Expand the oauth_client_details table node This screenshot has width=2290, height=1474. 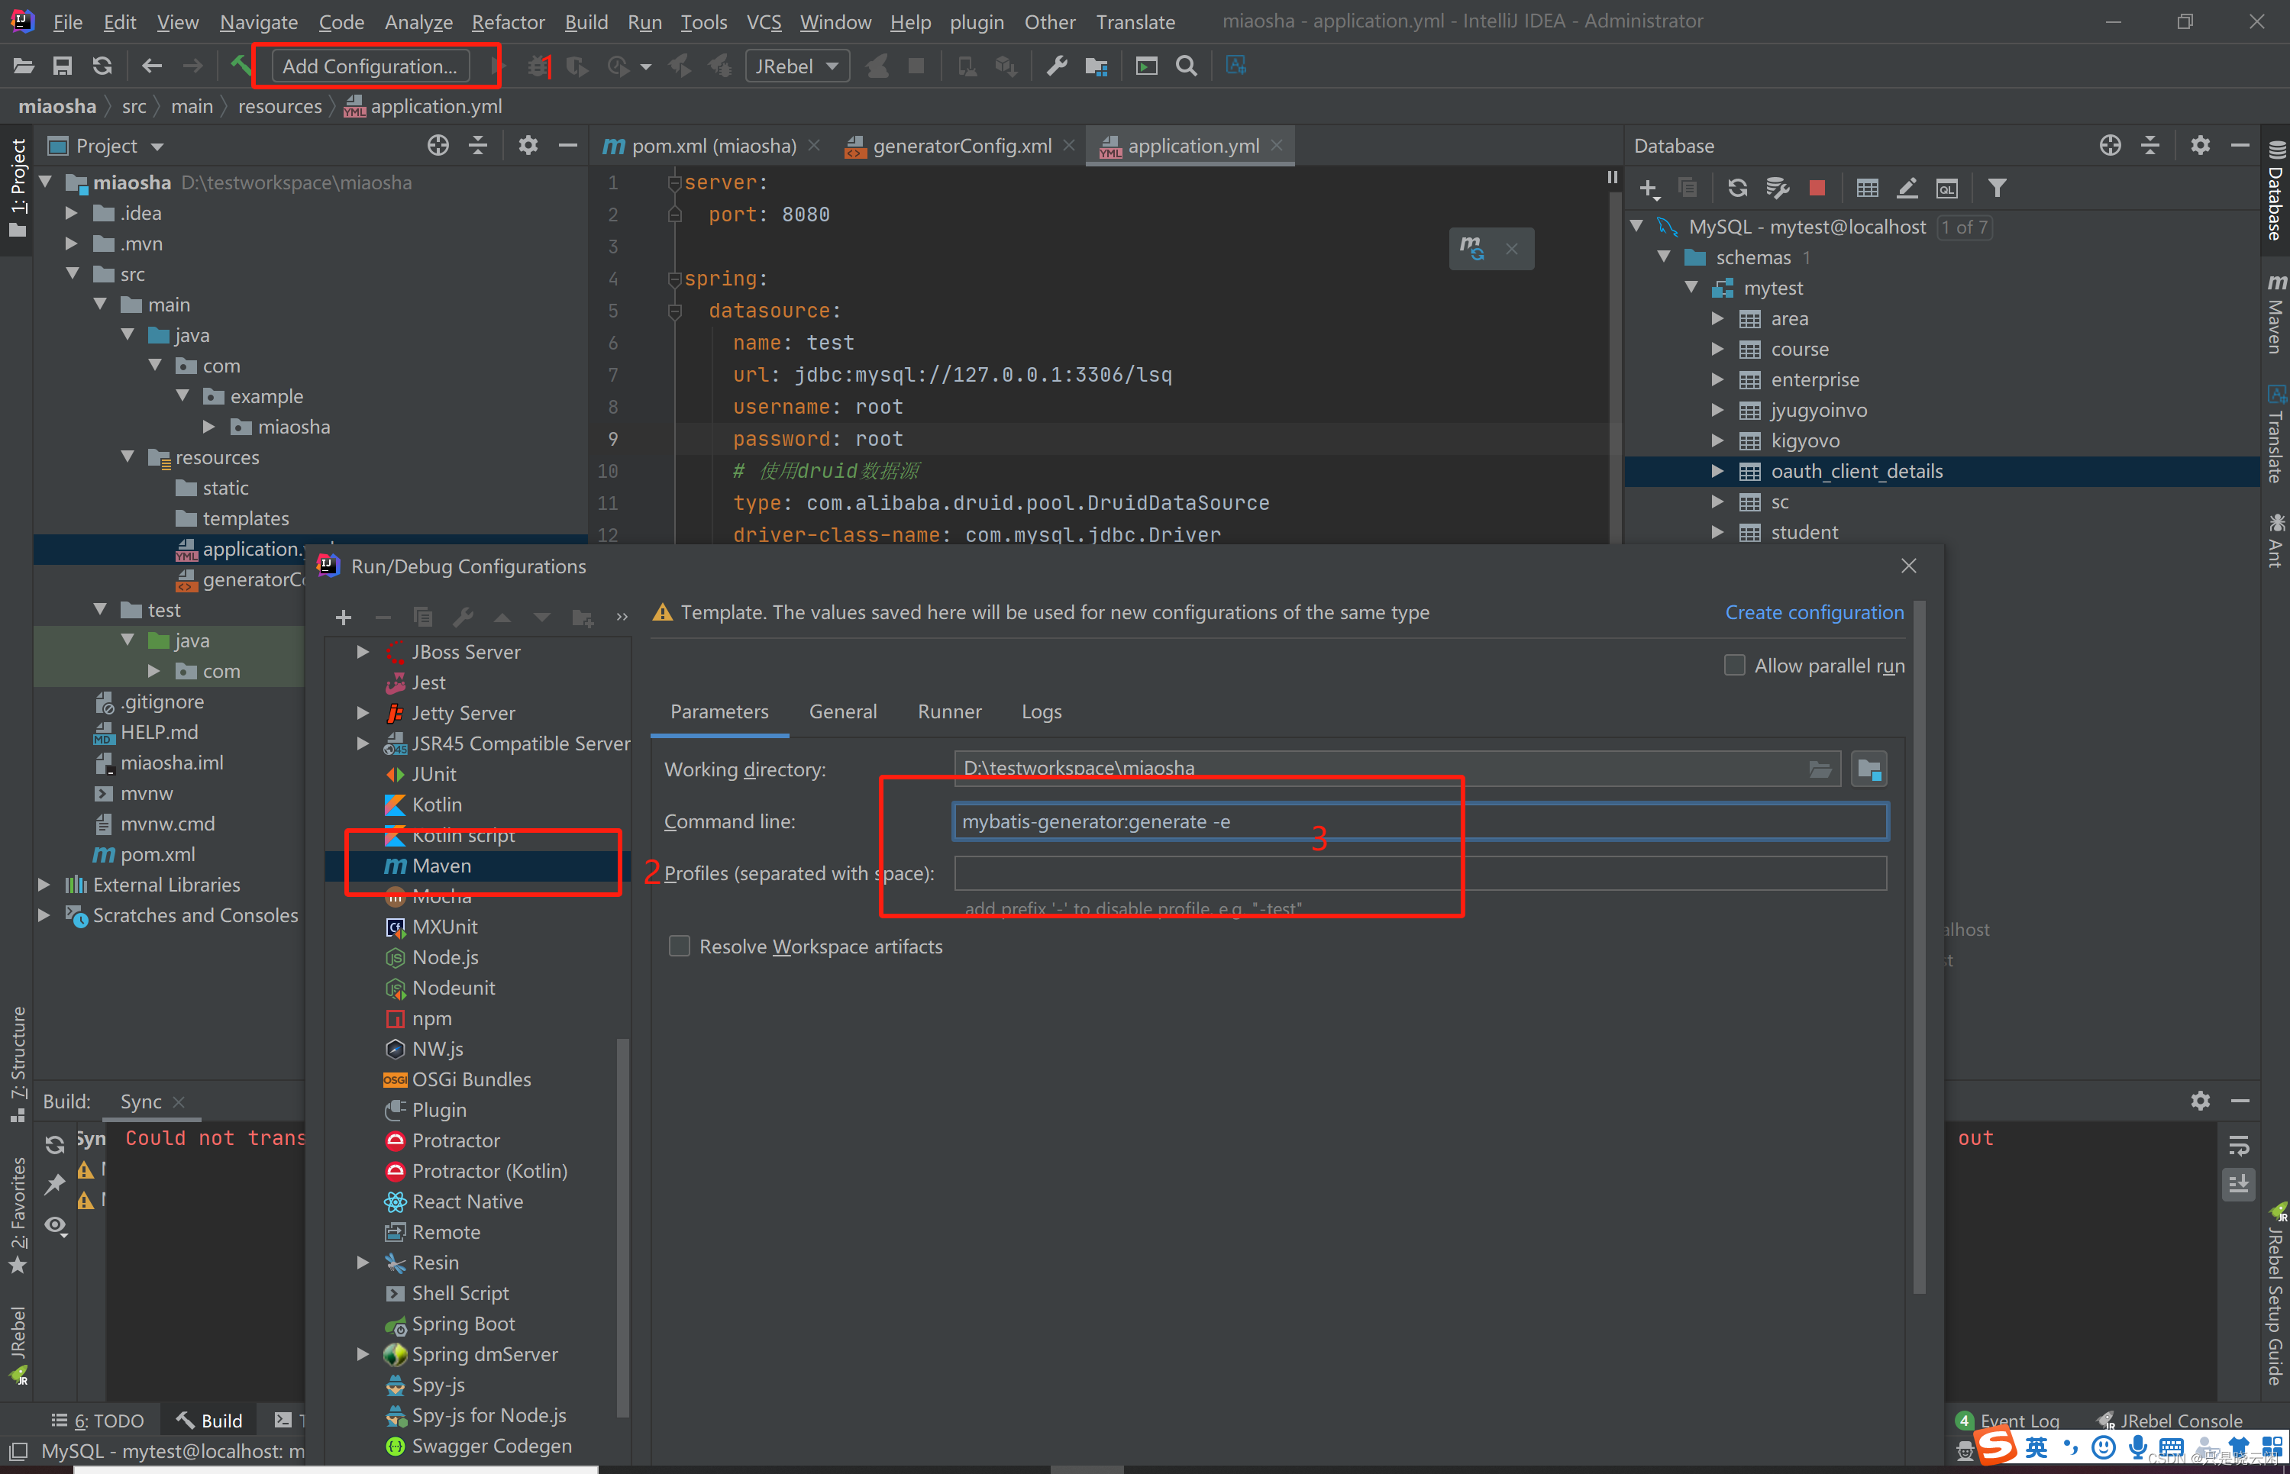coord(1717,471)
